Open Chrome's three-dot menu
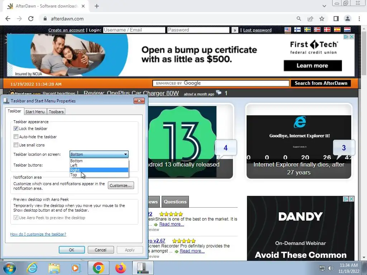Image resolution: width=367 pixels, height=275 pixels. tap(359, 19)
